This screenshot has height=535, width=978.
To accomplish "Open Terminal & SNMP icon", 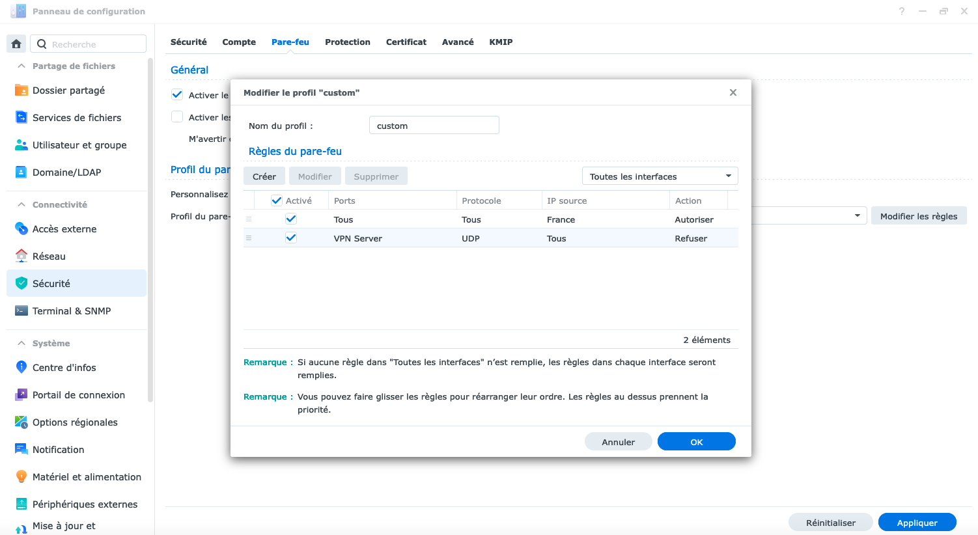I will [21, 311].
